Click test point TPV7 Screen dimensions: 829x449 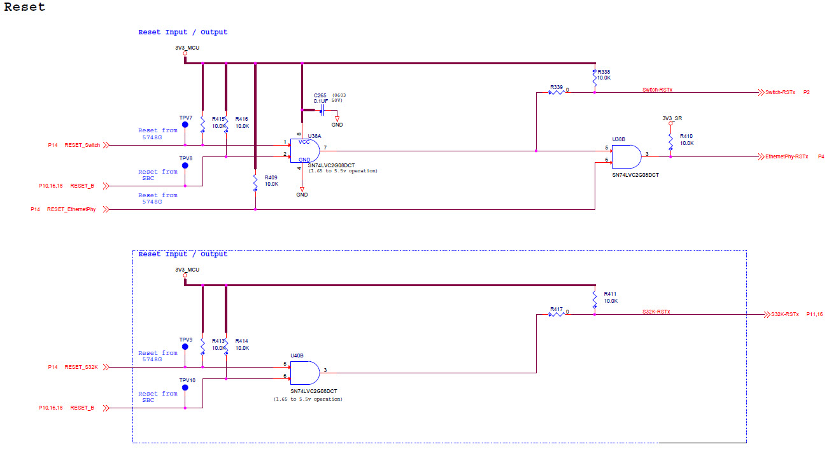185,126
